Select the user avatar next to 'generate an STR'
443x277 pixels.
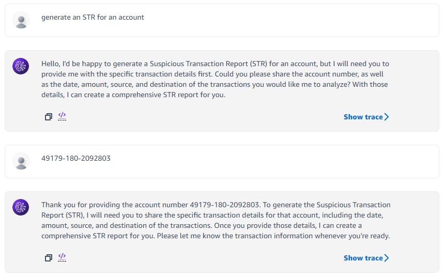(x=21, y=20)
